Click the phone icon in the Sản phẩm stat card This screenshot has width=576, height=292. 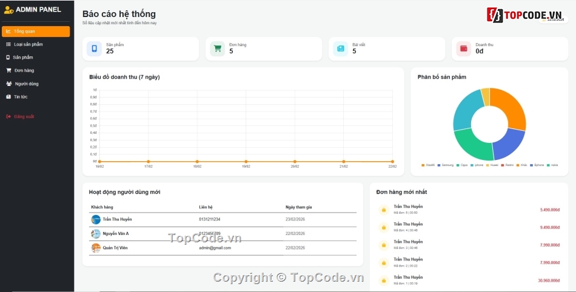(x=94, y=48)
